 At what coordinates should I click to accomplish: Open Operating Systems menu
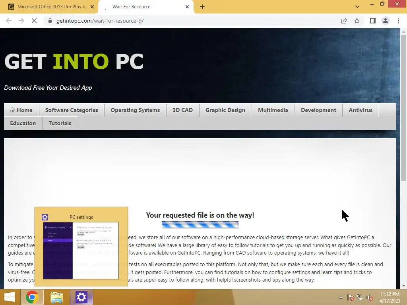point(135,110)
